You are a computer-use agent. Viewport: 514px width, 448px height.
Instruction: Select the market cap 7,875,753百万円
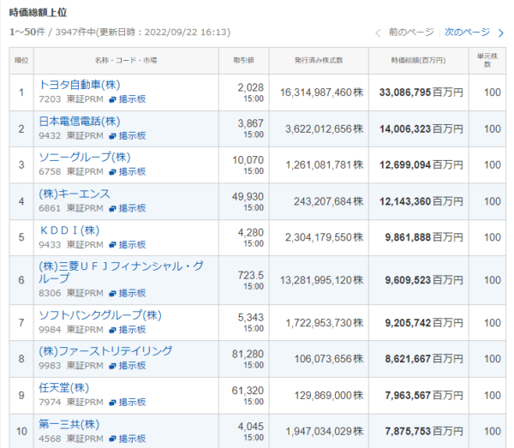pyautogui.click(x=424, y=431)
